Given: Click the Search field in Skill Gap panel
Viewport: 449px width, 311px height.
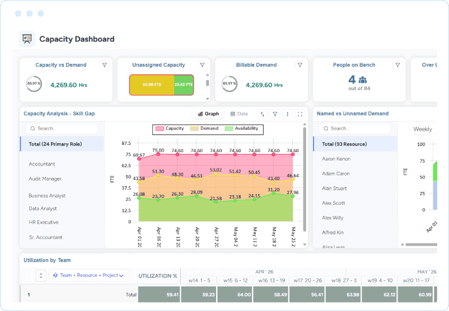Looking at the screenshot, I should tap(62, 129).
